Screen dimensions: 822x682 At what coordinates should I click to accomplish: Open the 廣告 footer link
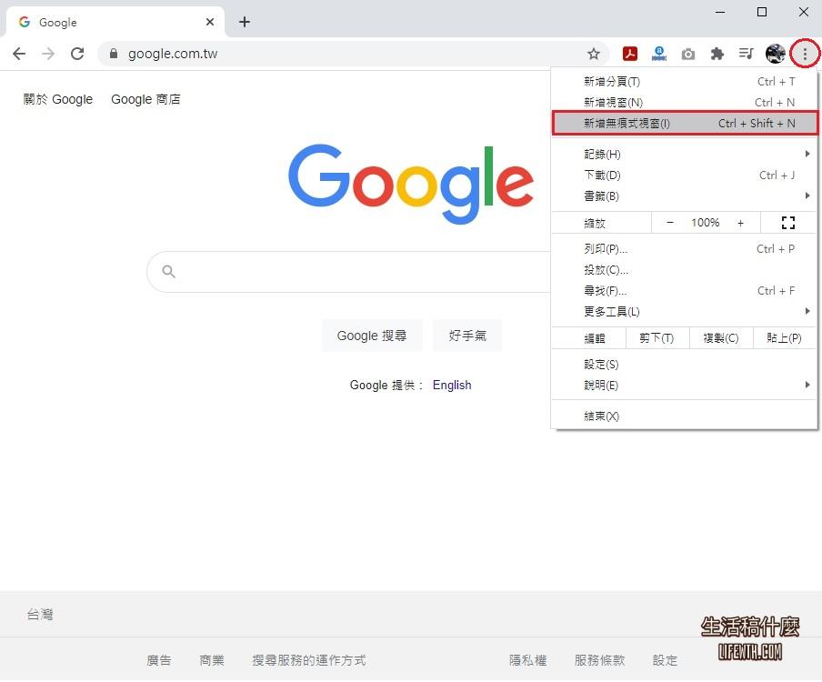point(159,660)
